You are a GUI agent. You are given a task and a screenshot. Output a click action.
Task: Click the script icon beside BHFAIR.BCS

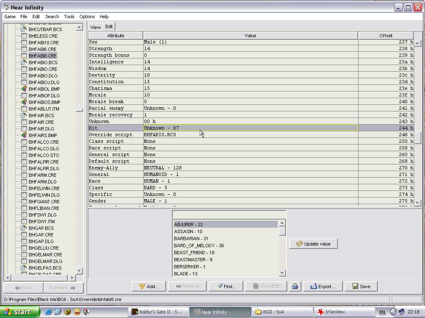(x=24, y=115)
